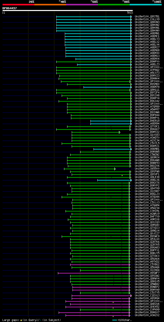164x322 pixels.
Task: Click the UniRef100_C5XJJ3 label
Action: pos(147,202)
